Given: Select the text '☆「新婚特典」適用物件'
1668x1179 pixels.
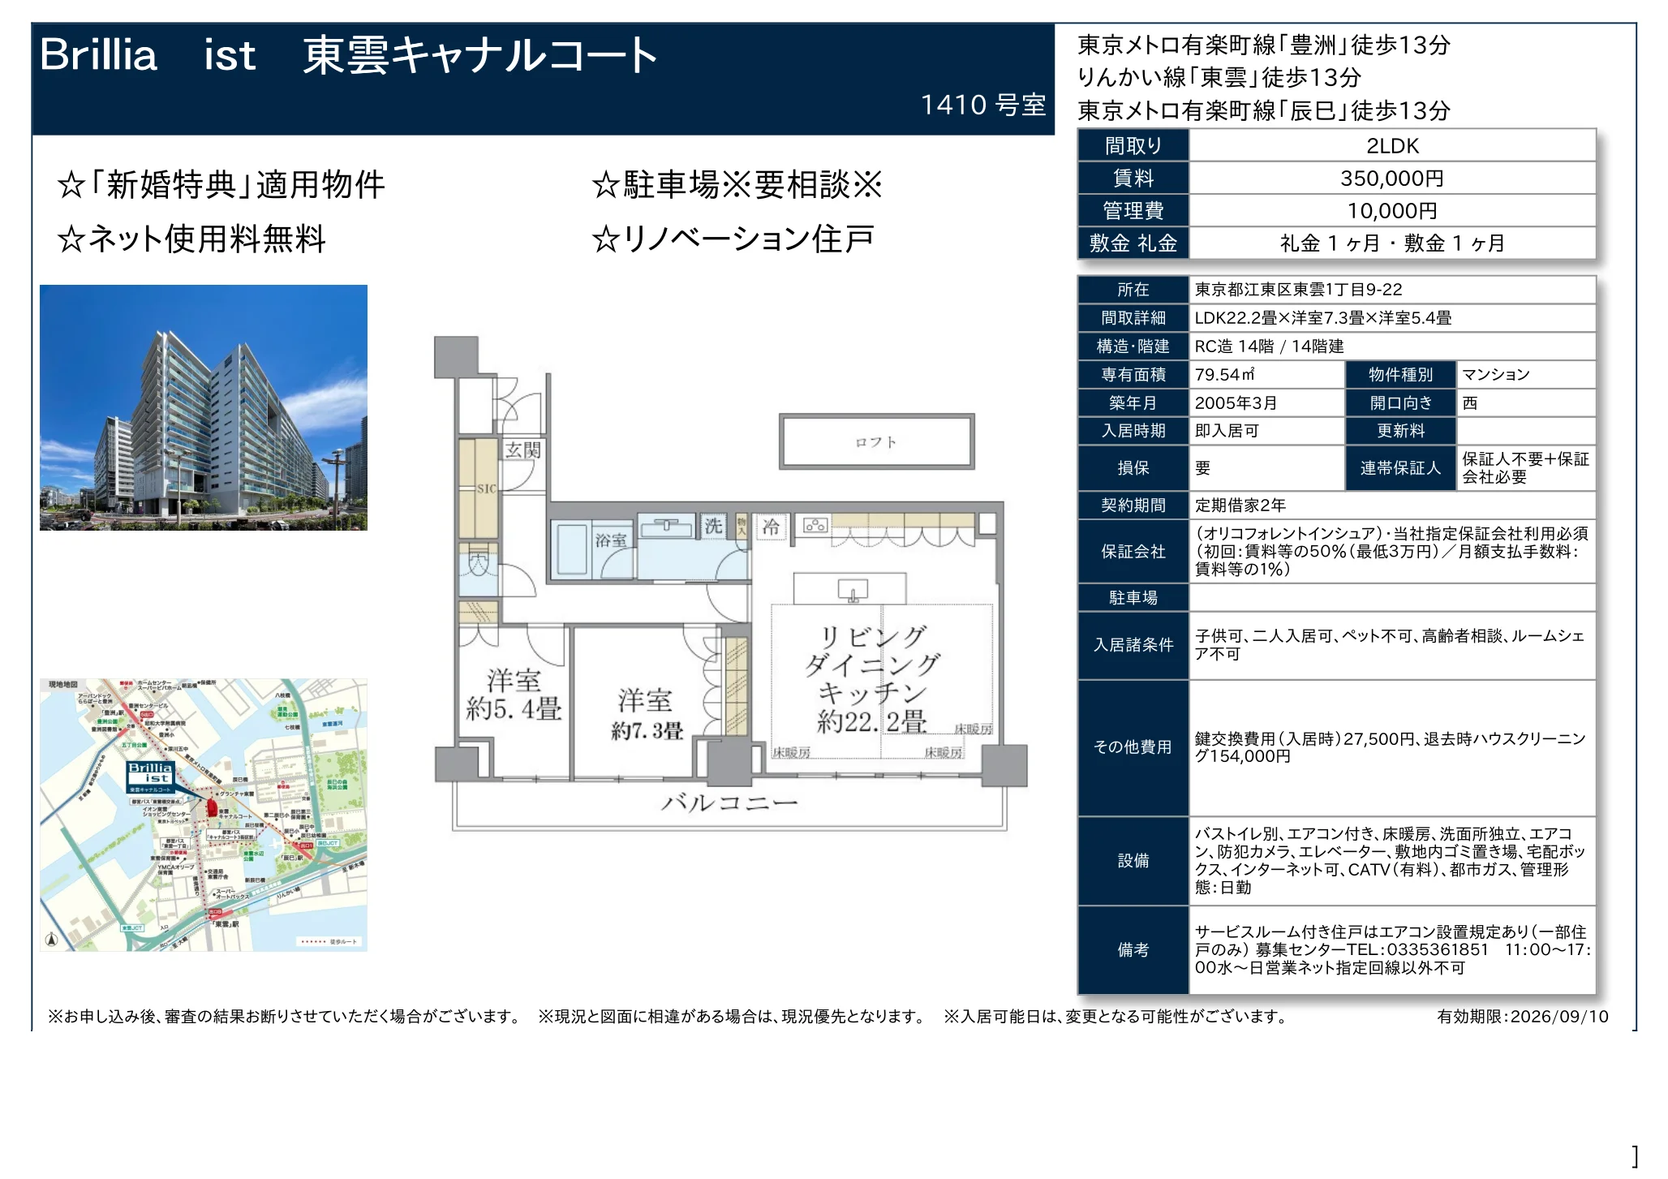Looking at the screenshot, I should (221, 185).
